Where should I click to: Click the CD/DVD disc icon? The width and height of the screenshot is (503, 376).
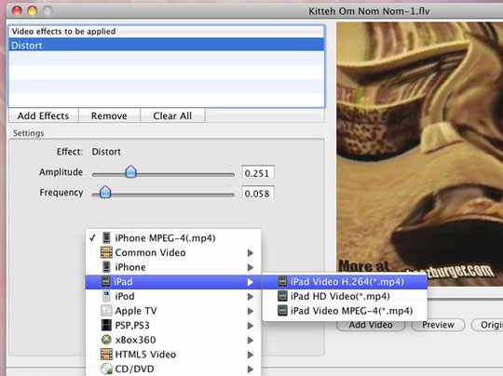(x=106, y=369)
